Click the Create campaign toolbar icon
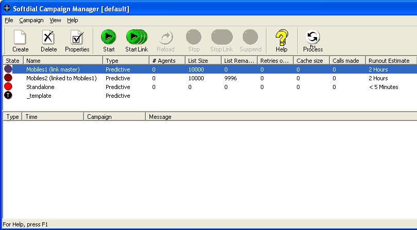This screenshot has height=230, width=417. [20, 41]
